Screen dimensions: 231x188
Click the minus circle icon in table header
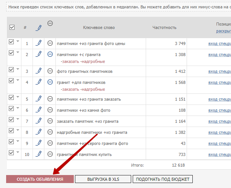click(50, 23)
